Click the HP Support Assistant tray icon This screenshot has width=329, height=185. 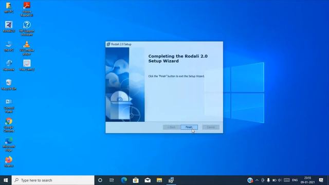(x=250, y=180)
